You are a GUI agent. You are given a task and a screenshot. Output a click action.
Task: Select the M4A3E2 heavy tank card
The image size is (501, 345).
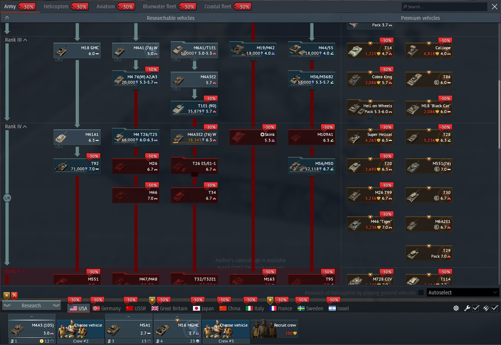194,79
